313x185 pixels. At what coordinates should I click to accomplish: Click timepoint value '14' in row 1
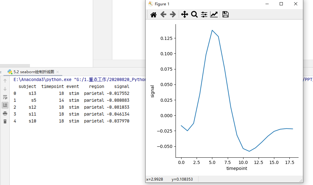[61, 100]
